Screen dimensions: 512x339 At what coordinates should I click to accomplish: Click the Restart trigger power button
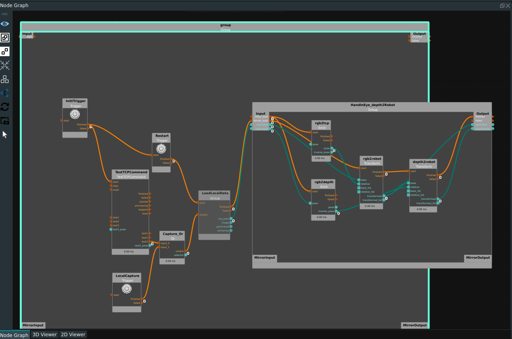[161, 149]
